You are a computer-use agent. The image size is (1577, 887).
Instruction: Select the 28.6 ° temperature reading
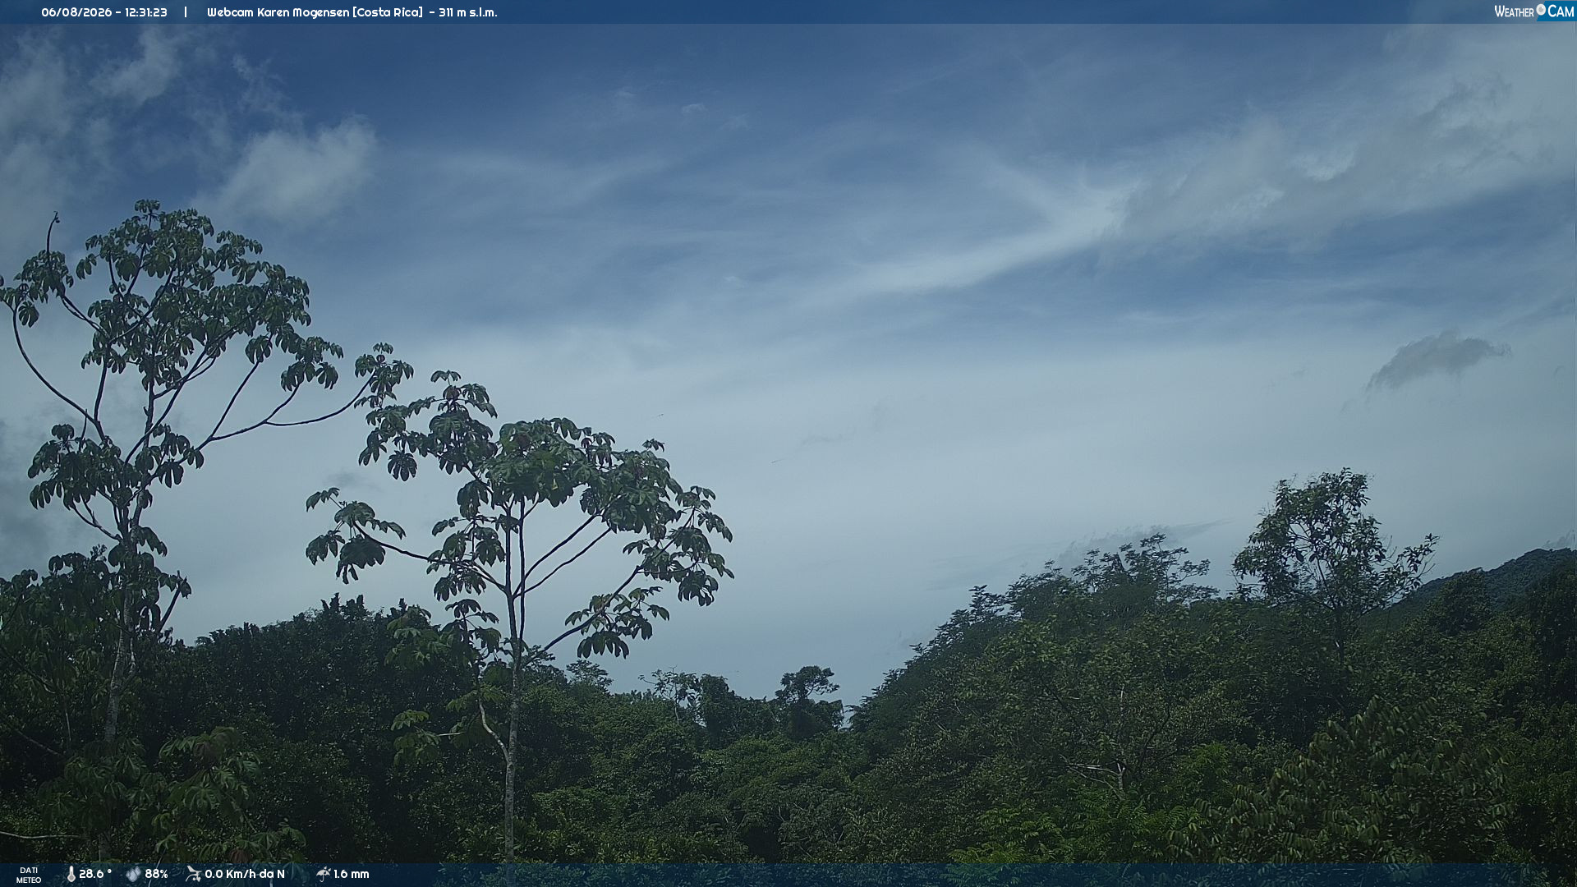point(95,874)
